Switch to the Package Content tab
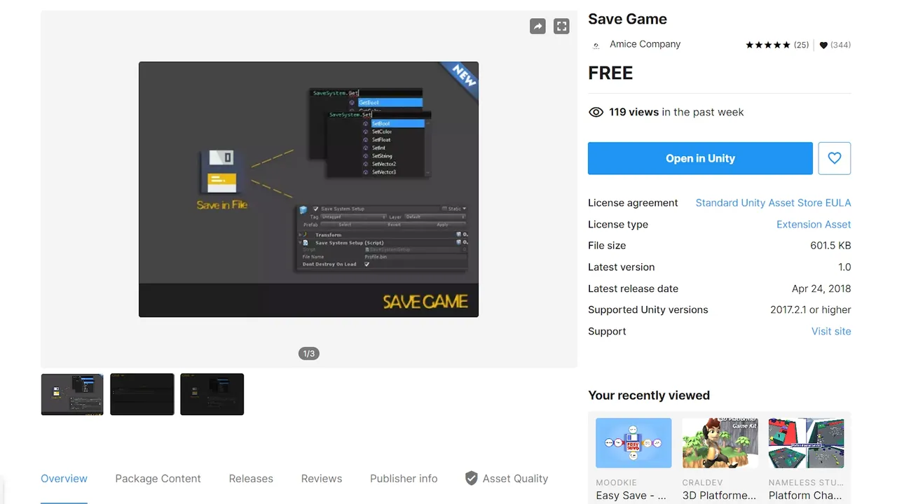 pos(158,479)
